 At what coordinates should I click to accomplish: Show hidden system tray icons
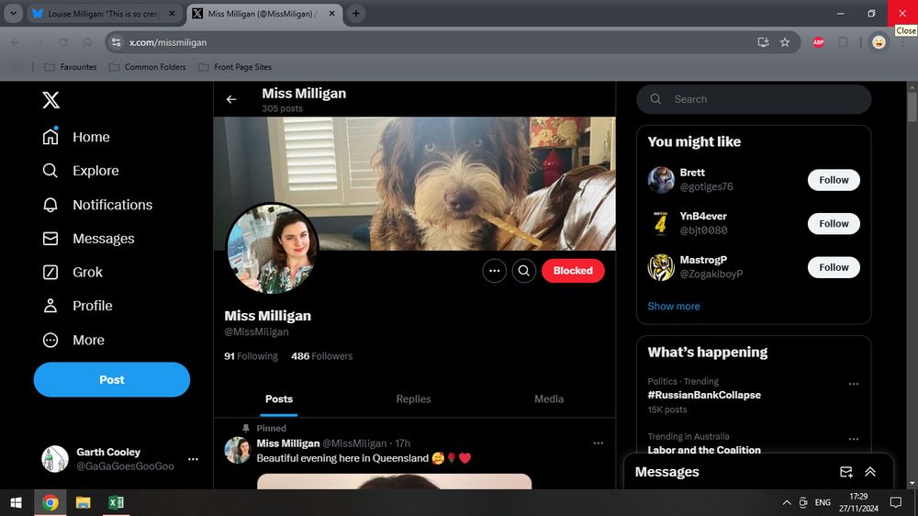coord(787,502)
